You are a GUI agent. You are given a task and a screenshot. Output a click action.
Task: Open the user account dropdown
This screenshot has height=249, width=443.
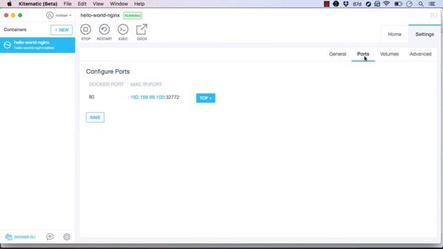pos(59,15)
